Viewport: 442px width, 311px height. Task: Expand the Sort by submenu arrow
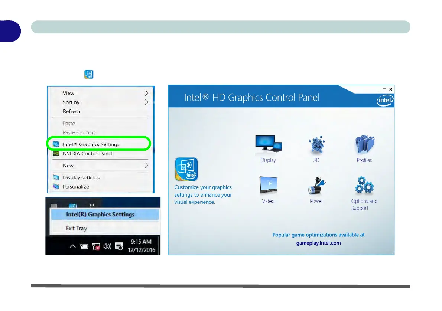(x=146, y=102)
